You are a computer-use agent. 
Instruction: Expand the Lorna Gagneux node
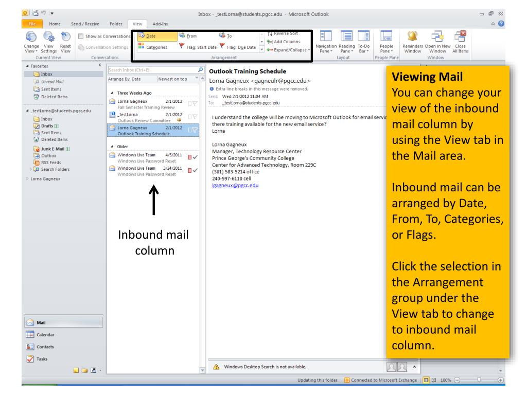[x=27, y=178]
